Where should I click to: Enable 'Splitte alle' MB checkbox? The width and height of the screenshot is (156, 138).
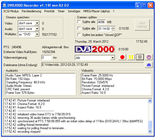[79, 22]
